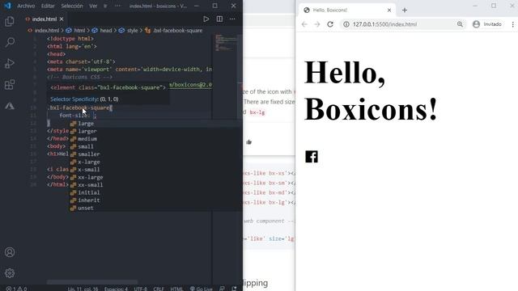Go back in the Chrome window
518x291 pixels.
click(304, 24)
